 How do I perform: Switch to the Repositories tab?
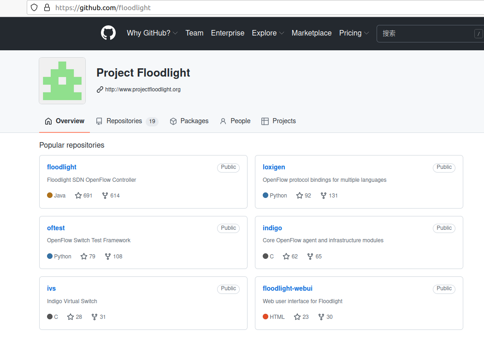click(127, 121)
